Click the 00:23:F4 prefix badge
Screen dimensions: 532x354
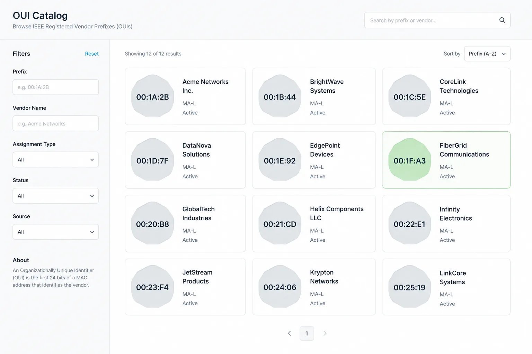point(152,287)
